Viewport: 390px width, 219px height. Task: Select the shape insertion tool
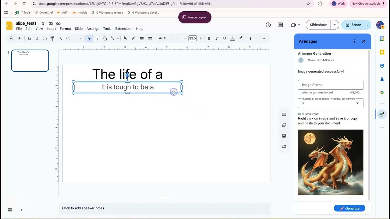[105, 38]
